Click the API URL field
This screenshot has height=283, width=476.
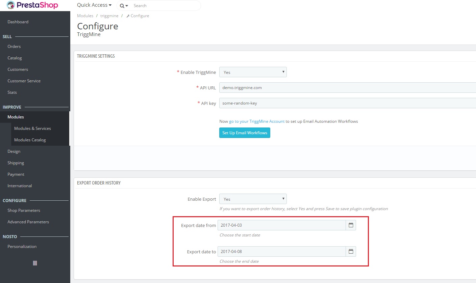(347, 88)
